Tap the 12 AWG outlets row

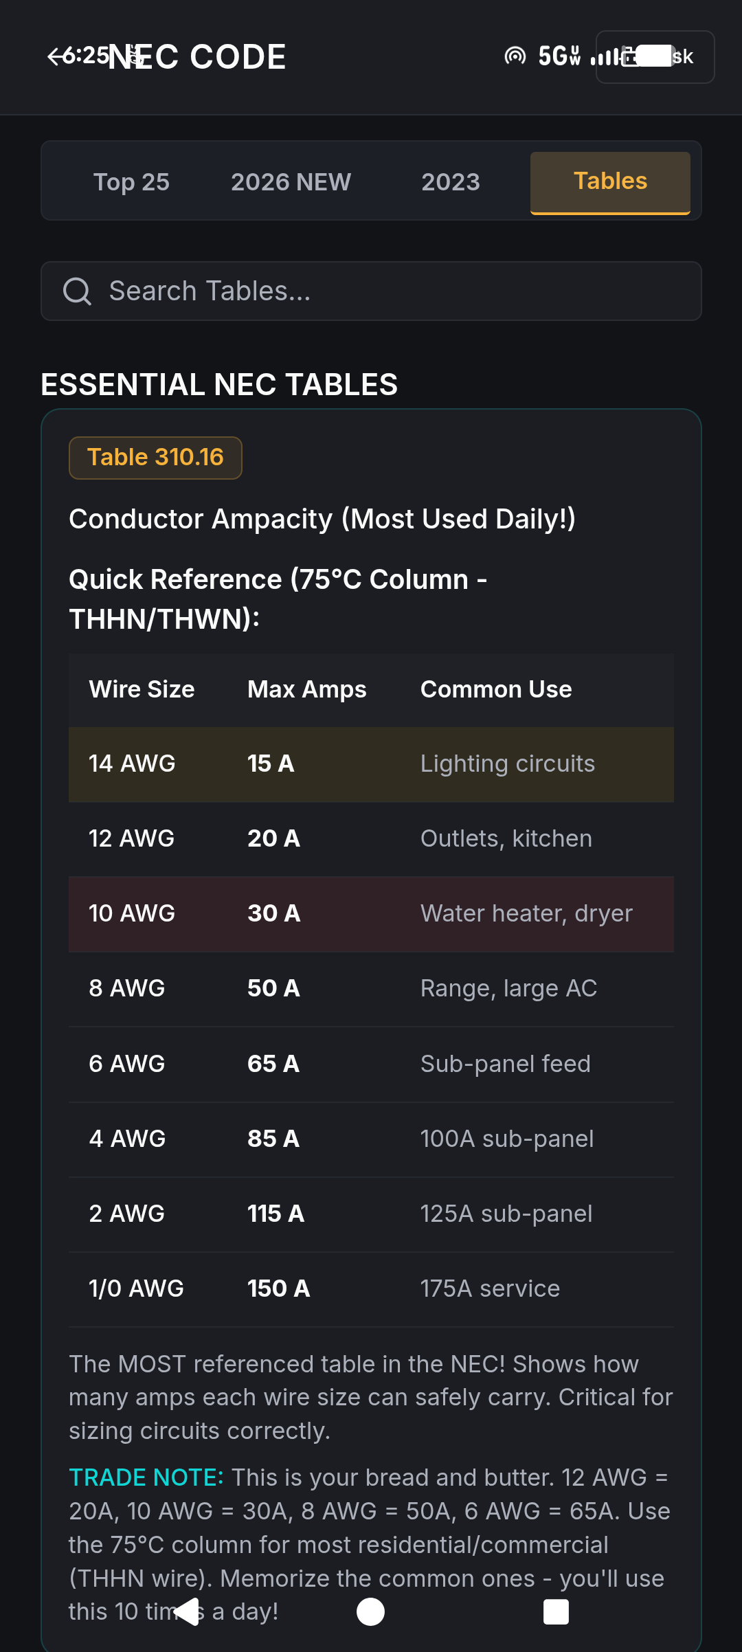(371, 839)
